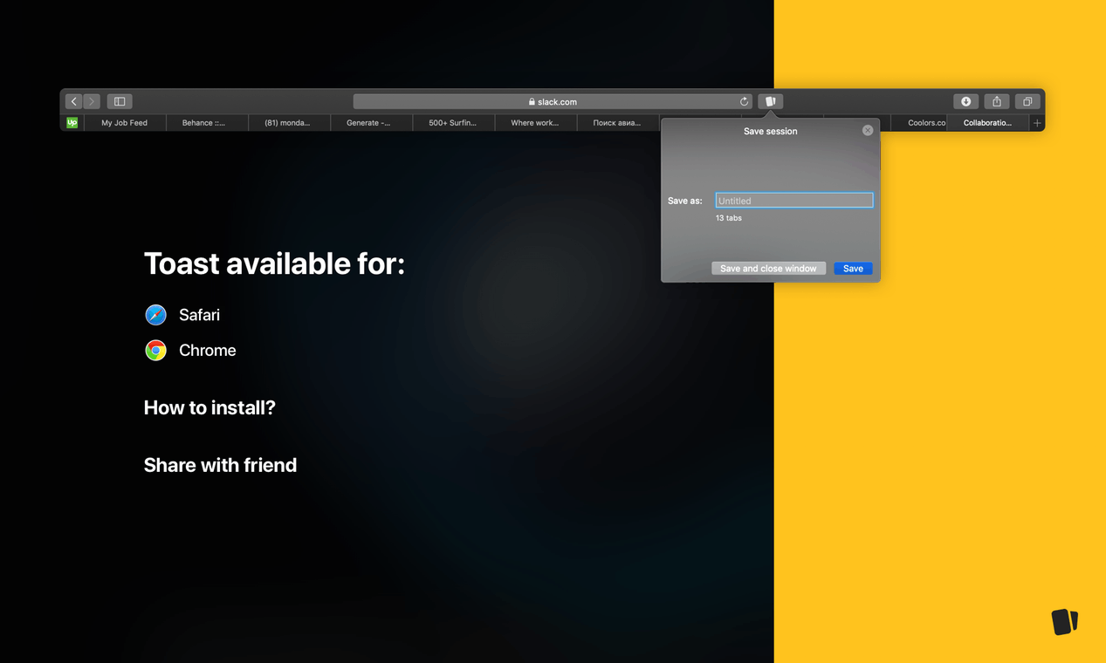This screenshot has height=663, width=1106.
Task: Open the (81) monda... tab
Action: 287,123
